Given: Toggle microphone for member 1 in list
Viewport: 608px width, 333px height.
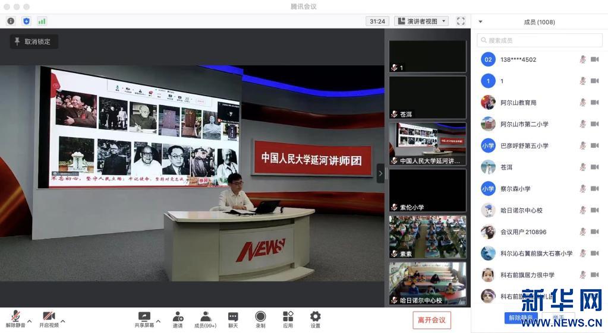Looking at the screenshot, I should tap(582, 81).
